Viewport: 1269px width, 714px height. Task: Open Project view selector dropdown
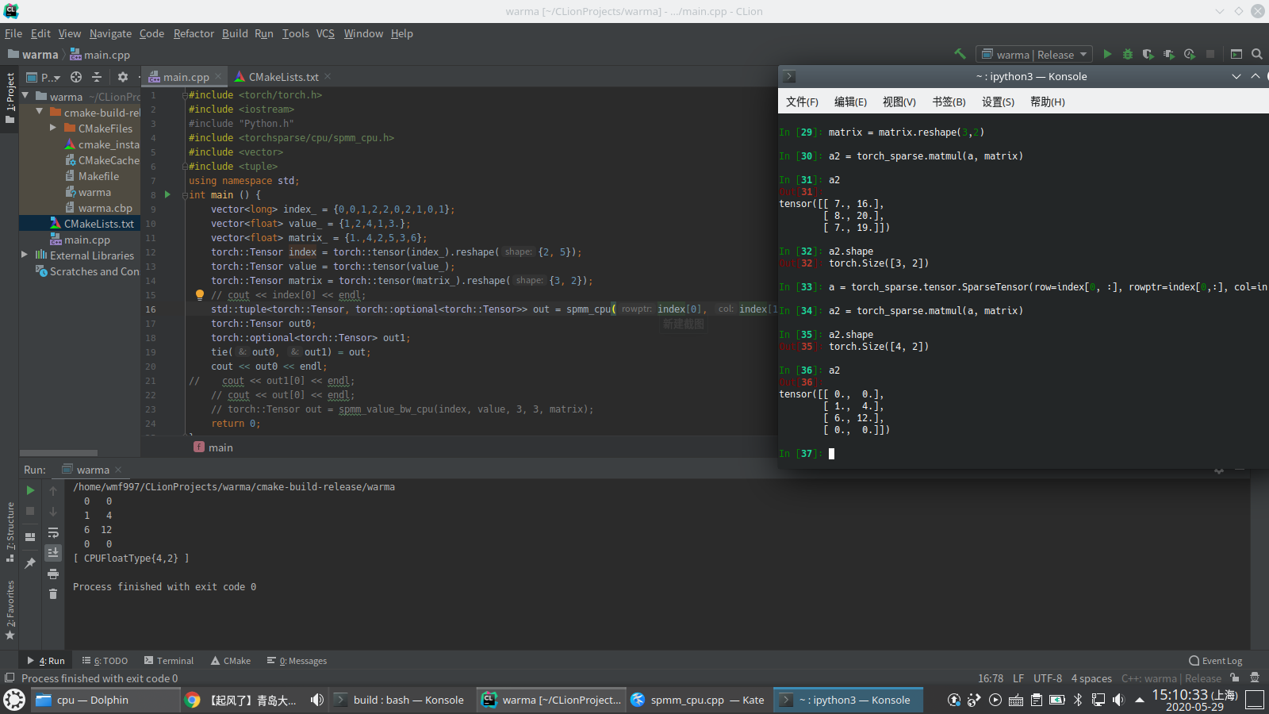coord(44,77)
